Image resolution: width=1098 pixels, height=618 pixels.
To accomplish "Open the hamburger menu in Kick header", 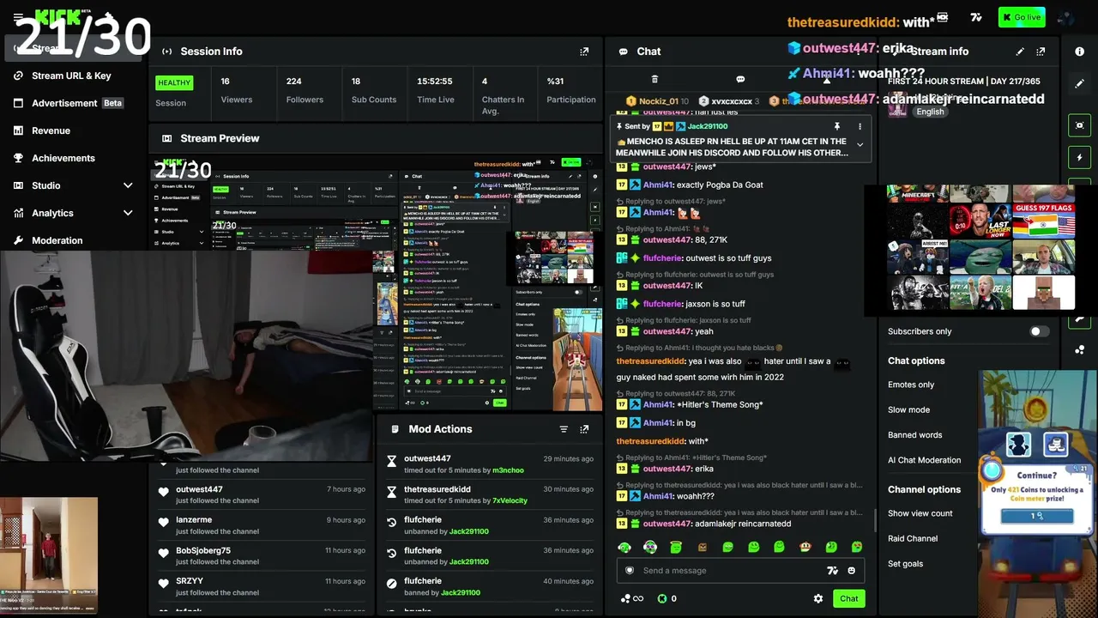I will (18, 17).
